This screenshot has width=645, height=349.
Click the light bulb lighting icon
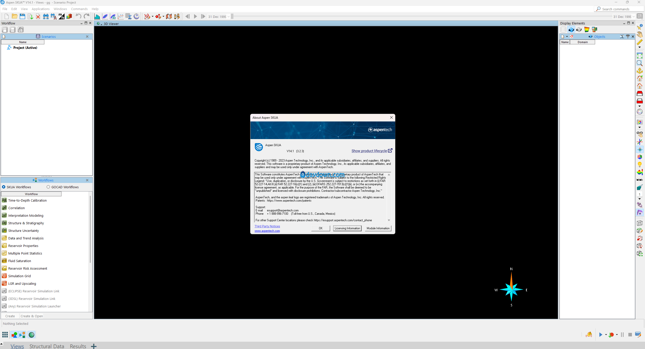[x=640, y=165]
